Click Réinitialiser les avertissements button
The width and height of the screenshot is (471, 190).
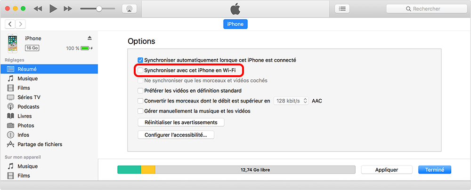[181, 122]
